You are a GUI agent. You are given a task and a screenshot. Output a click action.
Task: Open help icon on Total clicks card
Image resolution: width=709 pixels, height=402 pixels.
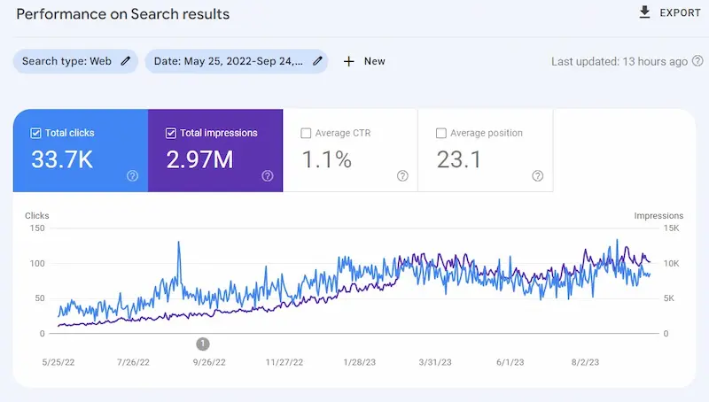click(132, 176)
